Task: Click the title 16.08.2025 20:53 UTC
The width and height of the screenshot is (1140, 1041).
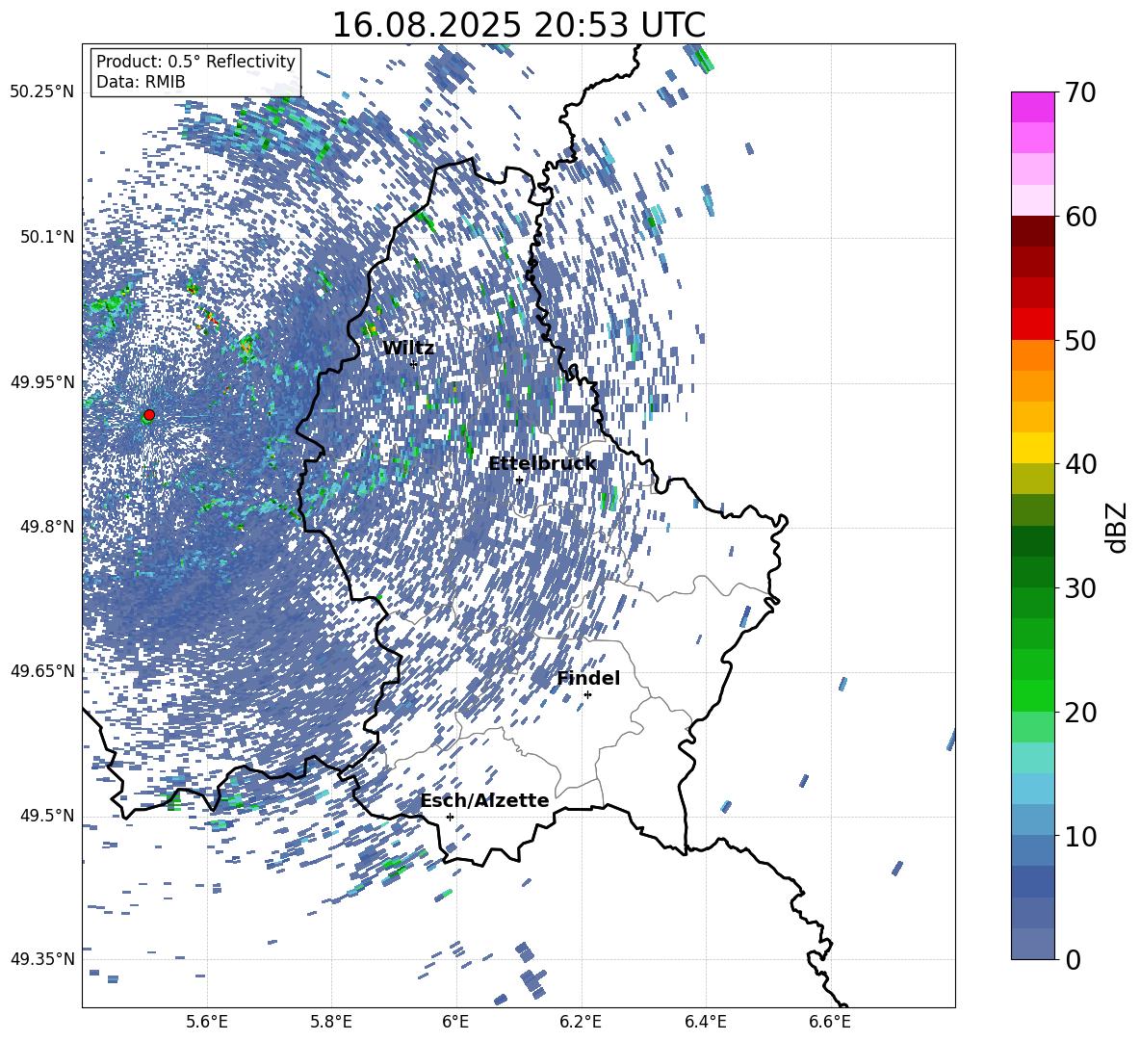Action: pyautogui.click(x=518, y=25)
